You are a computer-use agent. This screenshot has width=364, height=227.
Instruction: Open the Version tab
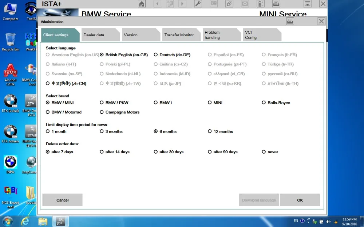click(x=141, y=35)
